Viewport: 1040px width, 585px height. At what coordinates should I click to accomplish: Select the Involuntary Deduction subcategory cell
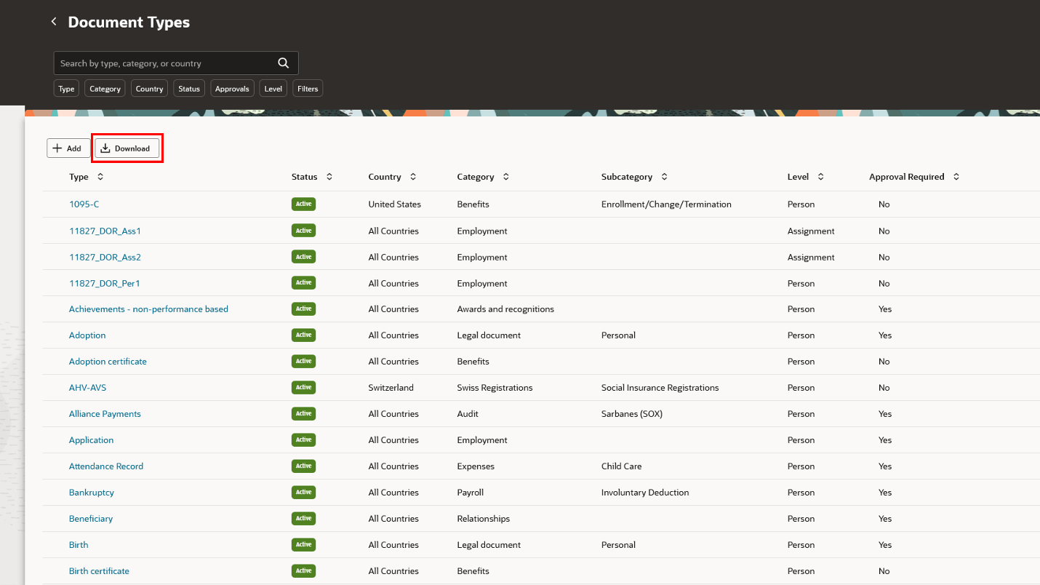click(645, 493)
